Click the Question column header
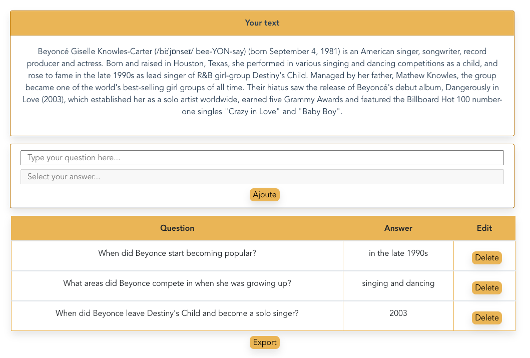Viewport: 530px width, 358px height. pos(177,228)
